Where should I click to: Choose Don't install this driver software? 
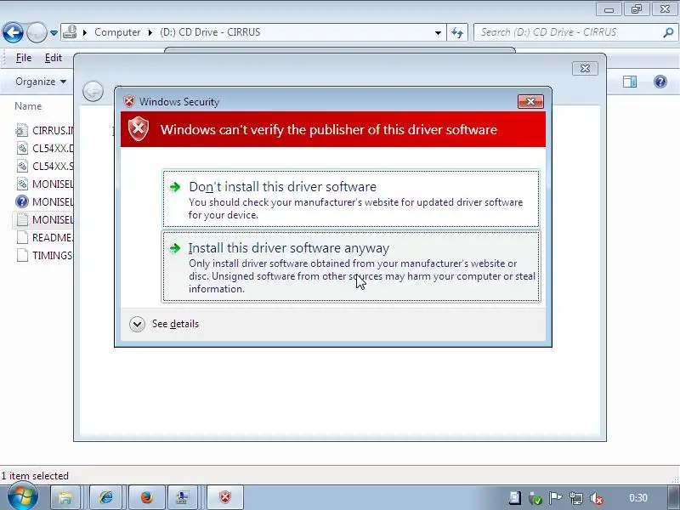point(351,199)
